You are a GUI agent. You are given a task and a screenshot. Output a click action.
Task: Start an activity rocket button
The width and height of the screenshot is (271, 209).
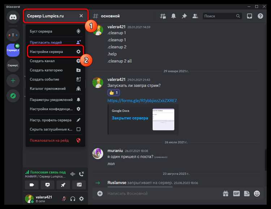pyautogui.click(x=63, y=185)
